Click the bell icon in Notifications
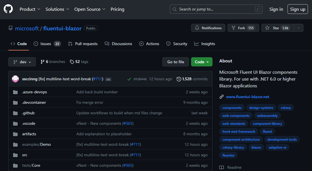312x171 pixels. (197, 28)
